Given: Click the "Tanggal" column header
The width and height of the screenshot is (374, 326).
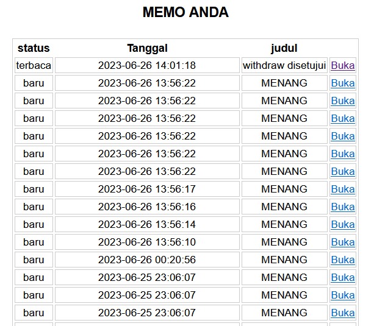Looking at the screenshot, I should point(147,48).
